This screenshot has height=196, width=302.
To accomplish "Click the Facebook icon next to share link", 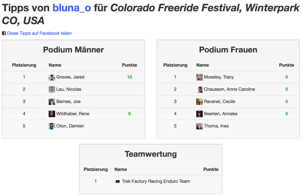I will 4,33.
